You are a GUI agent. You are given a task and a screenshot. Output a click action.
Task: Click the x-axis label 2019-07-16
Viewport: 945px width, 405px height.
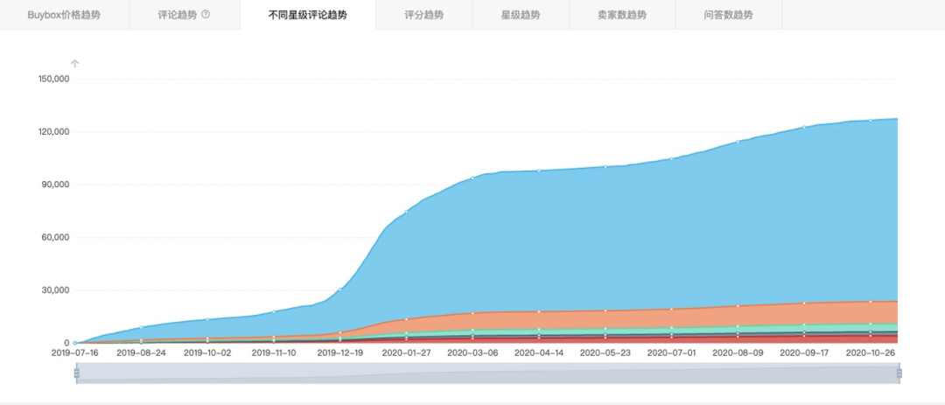click(74, 353)
